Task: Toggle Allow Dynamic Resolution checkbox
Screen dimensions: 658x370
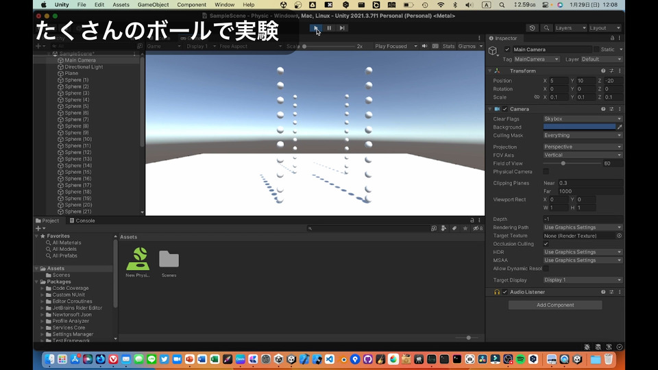Action: pos(546,269)
